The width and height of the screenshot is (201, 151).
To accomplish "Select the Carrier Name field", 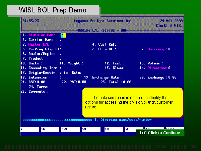I will click(67, 40).
